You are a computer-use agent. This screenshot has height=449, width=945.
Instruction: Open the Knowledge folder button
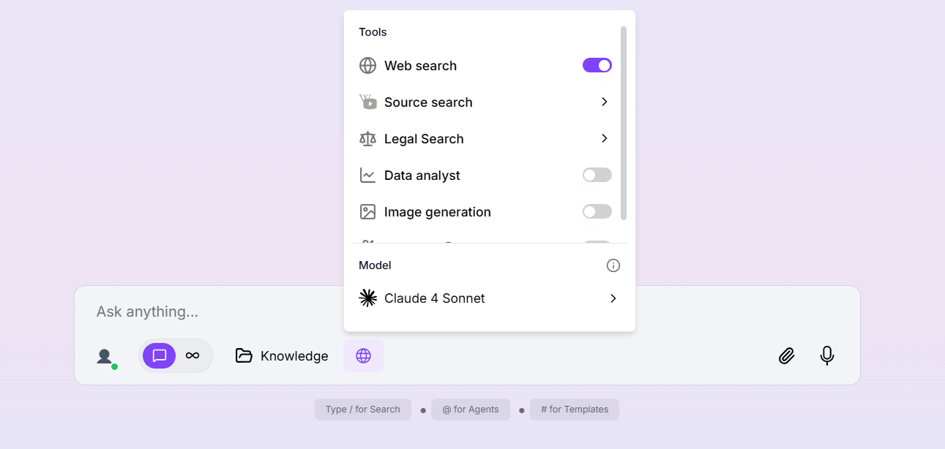coord(282,356)
